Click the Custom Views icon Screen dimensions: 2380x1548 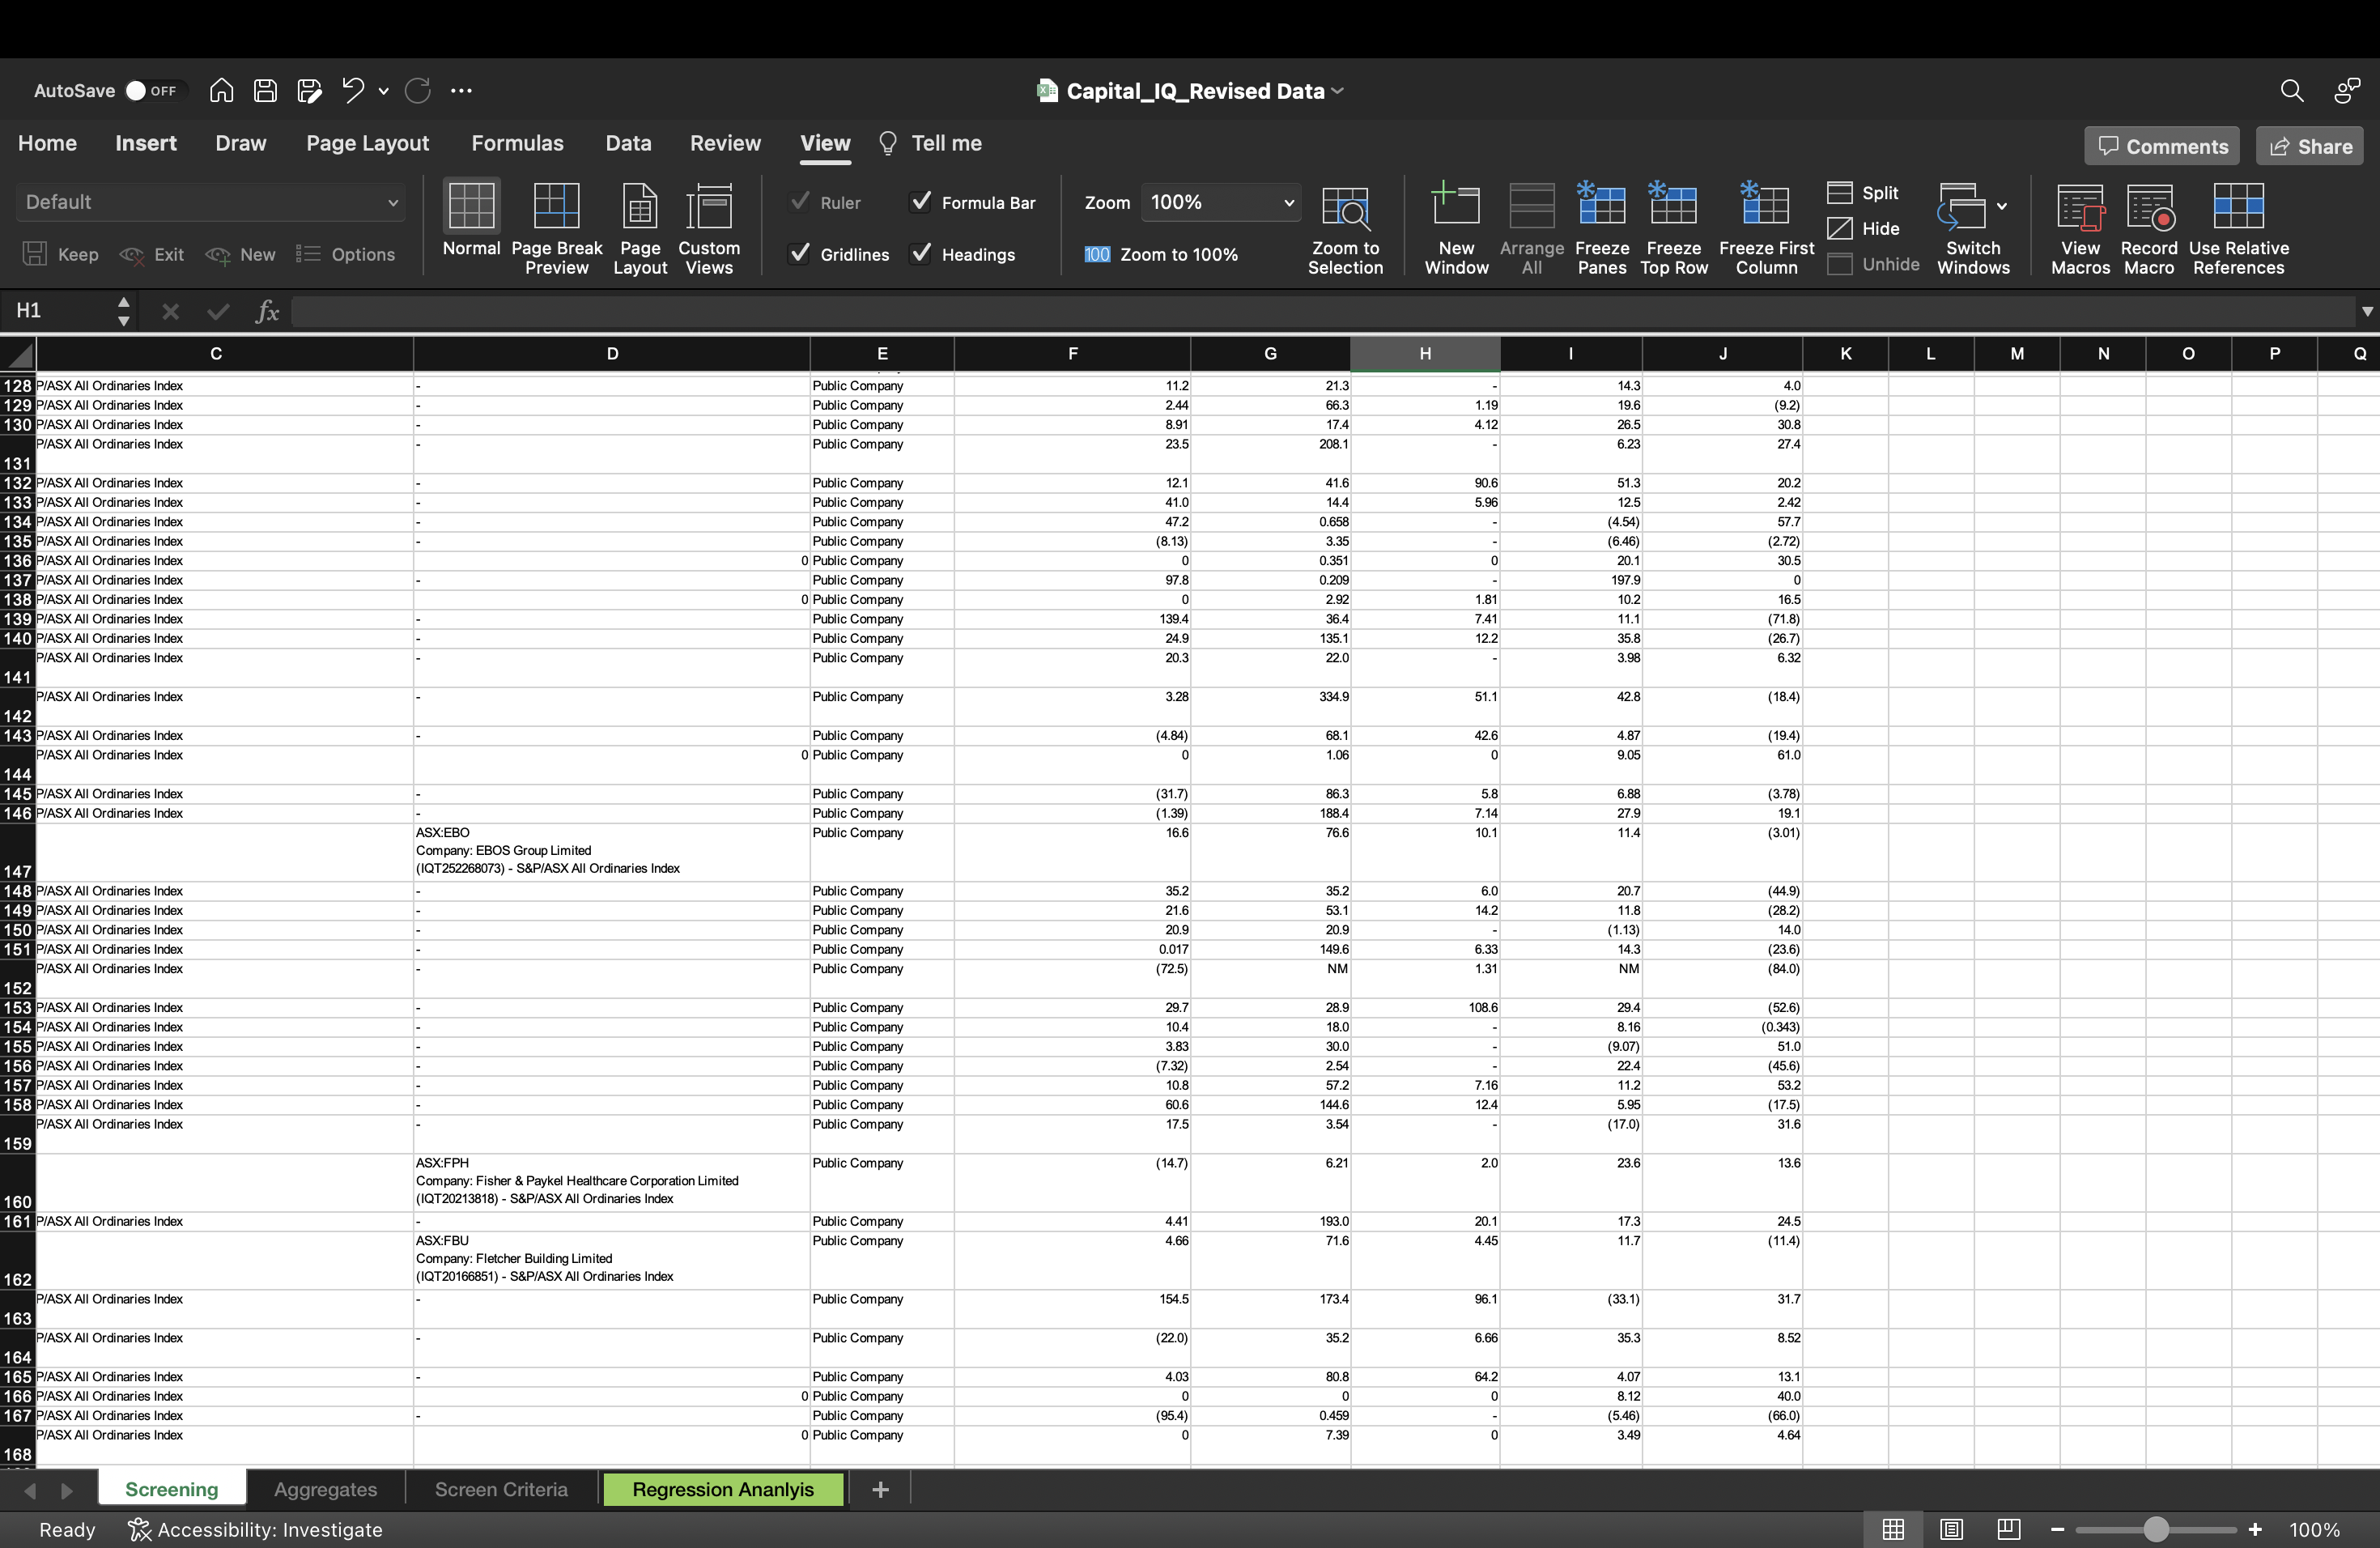coord(708,206)
